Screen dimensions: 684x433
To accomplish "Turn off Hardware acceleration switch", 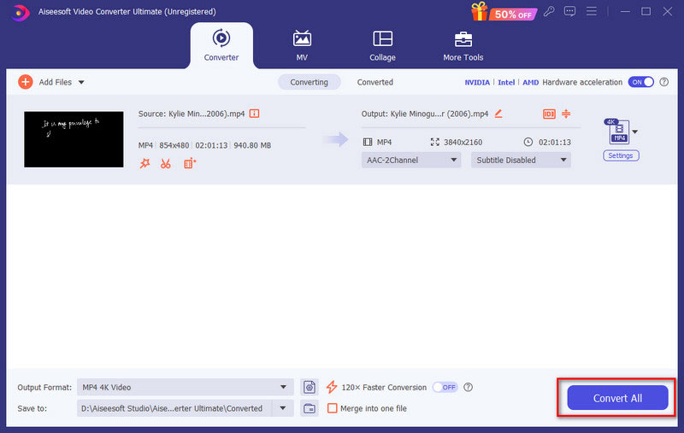I will (640, 82).
